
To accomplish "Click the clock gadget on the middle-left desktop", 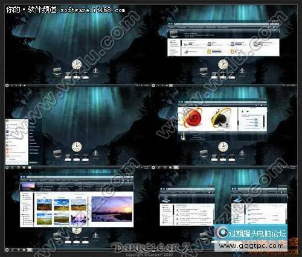I will [77, 147].
